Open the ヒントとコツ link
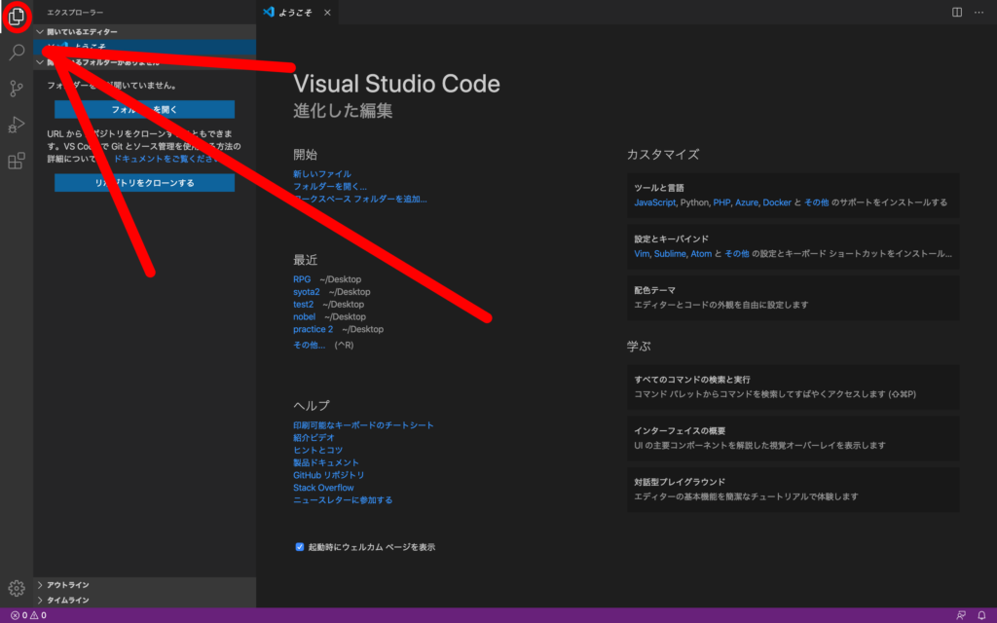This screenshot has width=997, height=623. [317, 450]
